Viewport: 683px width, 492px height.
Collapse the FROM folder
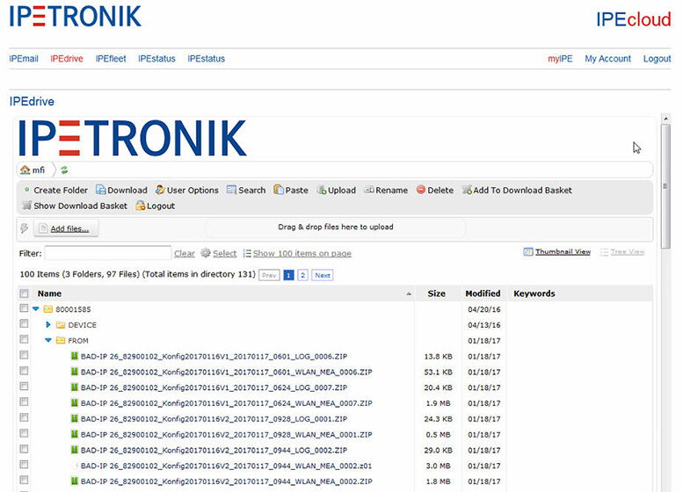48,341
